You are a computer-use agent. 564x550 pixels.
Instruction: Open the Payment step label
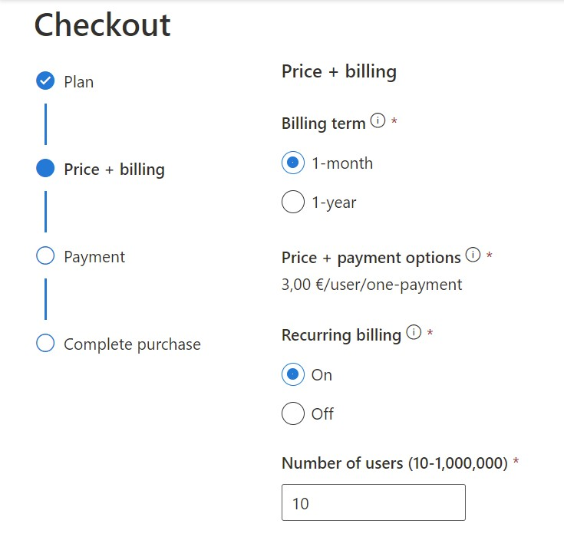94,258
